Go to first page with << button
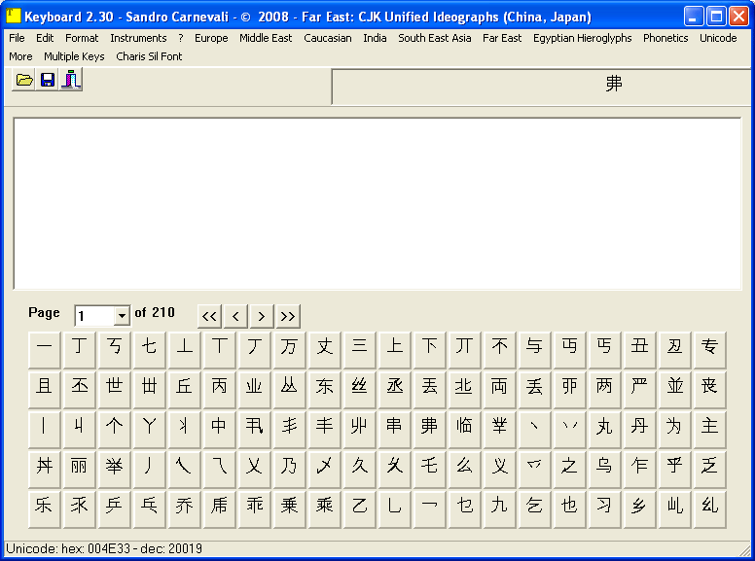This screenshot has width=755, height=561. point(209,316)
